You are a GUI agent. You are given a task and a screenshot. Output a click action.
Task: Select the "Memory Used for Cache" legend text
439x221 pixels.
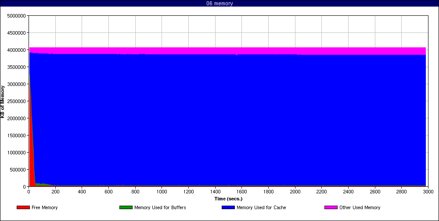[x=261, y=207]
